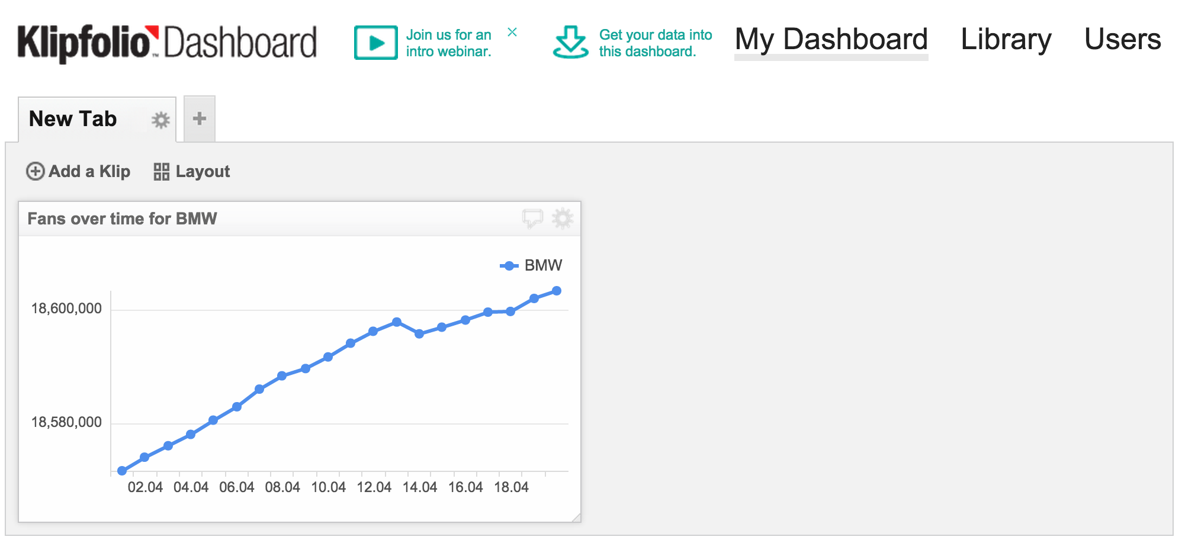Open the BMW klip comment bubble
The image size is (1182, 543).
click(x=532, y=219)
